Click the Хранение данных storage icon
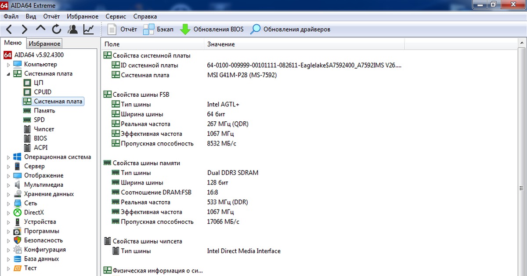 click(x=17, y=194)
